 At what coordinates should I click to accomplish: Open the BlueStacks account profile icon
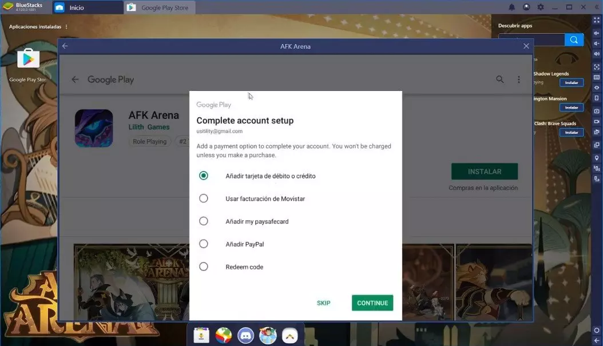(x=526, y=7)
